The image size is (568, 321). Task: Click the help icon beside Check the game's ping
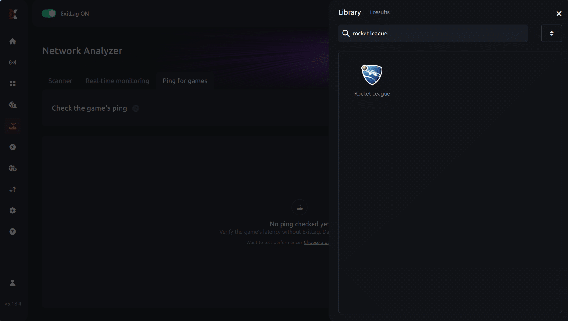point(136,108)
